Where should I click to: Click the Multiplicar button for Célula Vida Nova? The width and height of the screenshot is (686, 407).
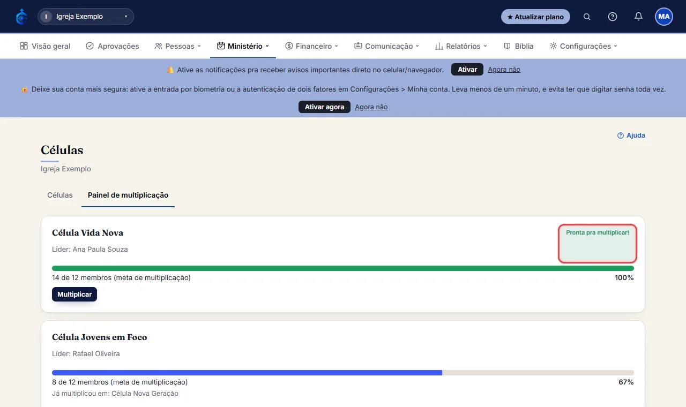(x=74, y=295)
